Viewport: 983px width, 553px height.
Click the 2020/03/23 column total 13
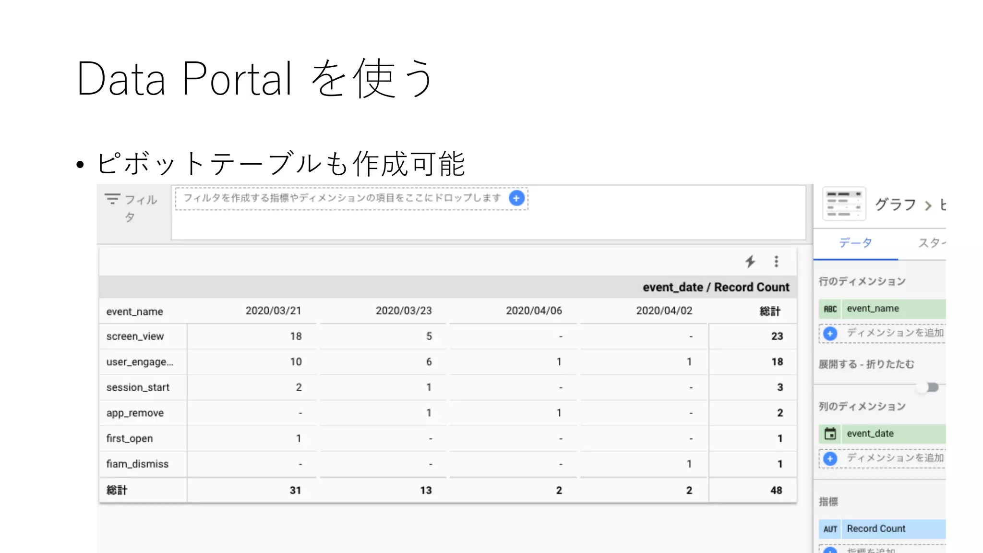[x=426, y=491]
